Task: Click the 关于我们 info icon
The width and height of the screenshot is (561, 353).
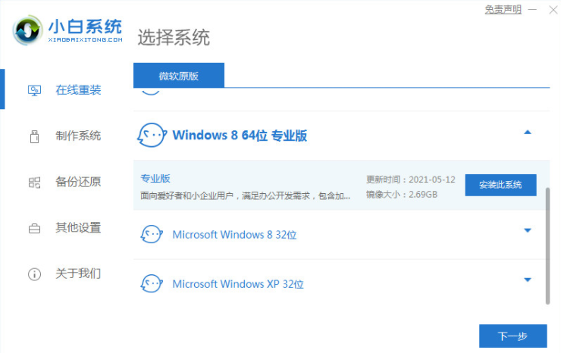Action: click(35, 273)
